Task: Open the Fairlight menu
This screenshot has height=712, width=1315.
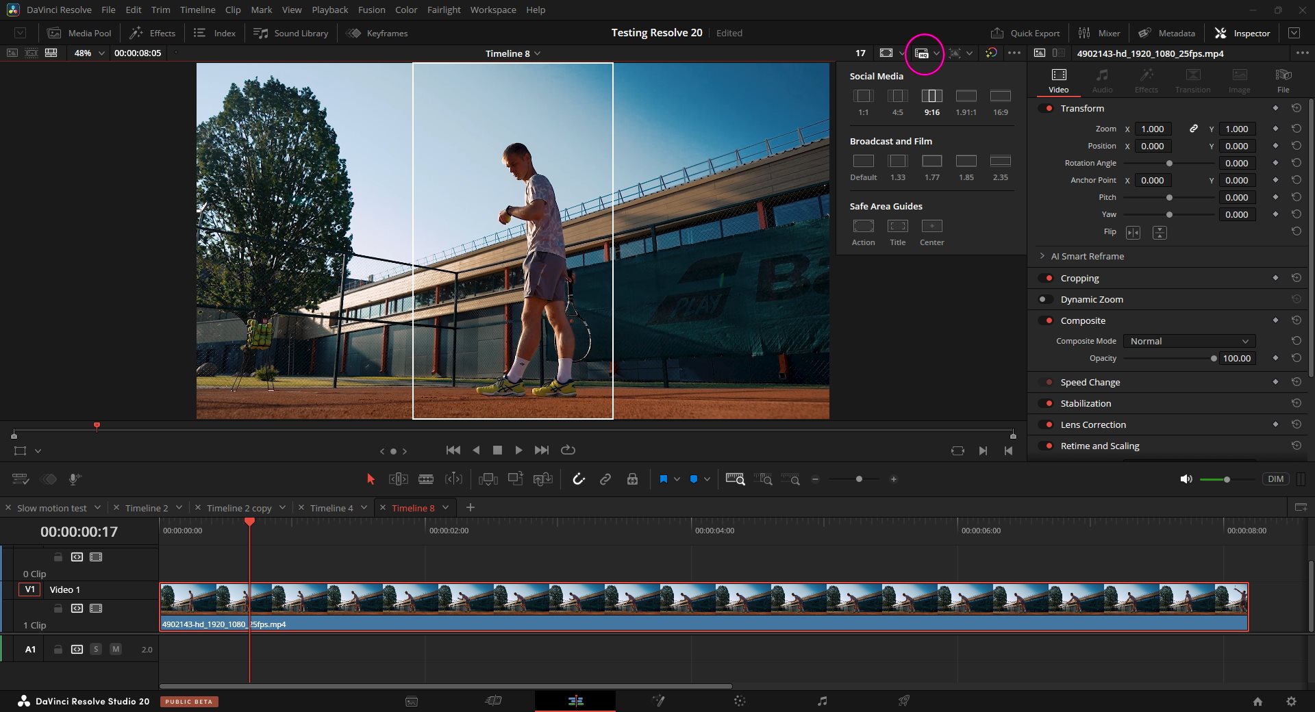Action: (444, 10)
